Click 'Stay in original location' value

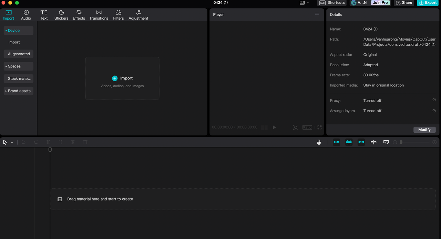(x=383, y=85)
